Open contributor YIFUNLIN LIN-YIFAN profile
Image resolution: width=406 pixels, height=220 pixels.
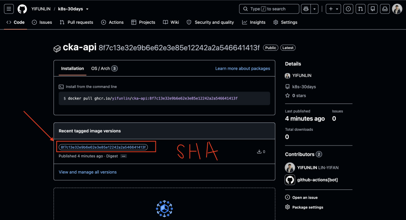(x=318, y=167)
